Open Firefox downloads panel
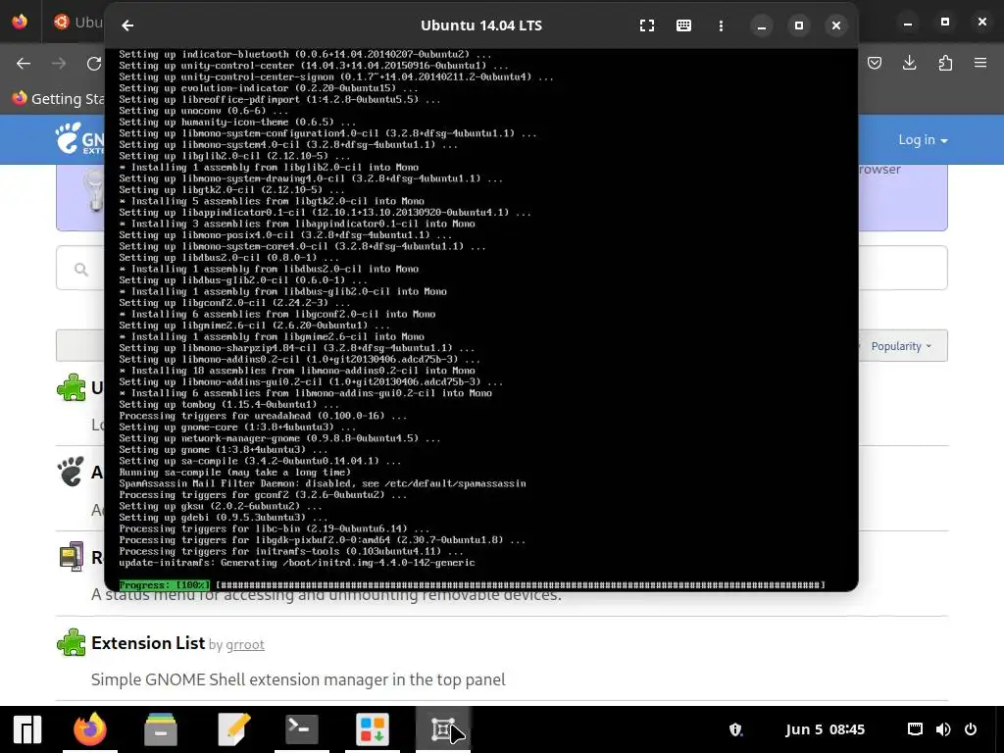The width and height of the screenshot is (1004, 753). tap(909, 63)
